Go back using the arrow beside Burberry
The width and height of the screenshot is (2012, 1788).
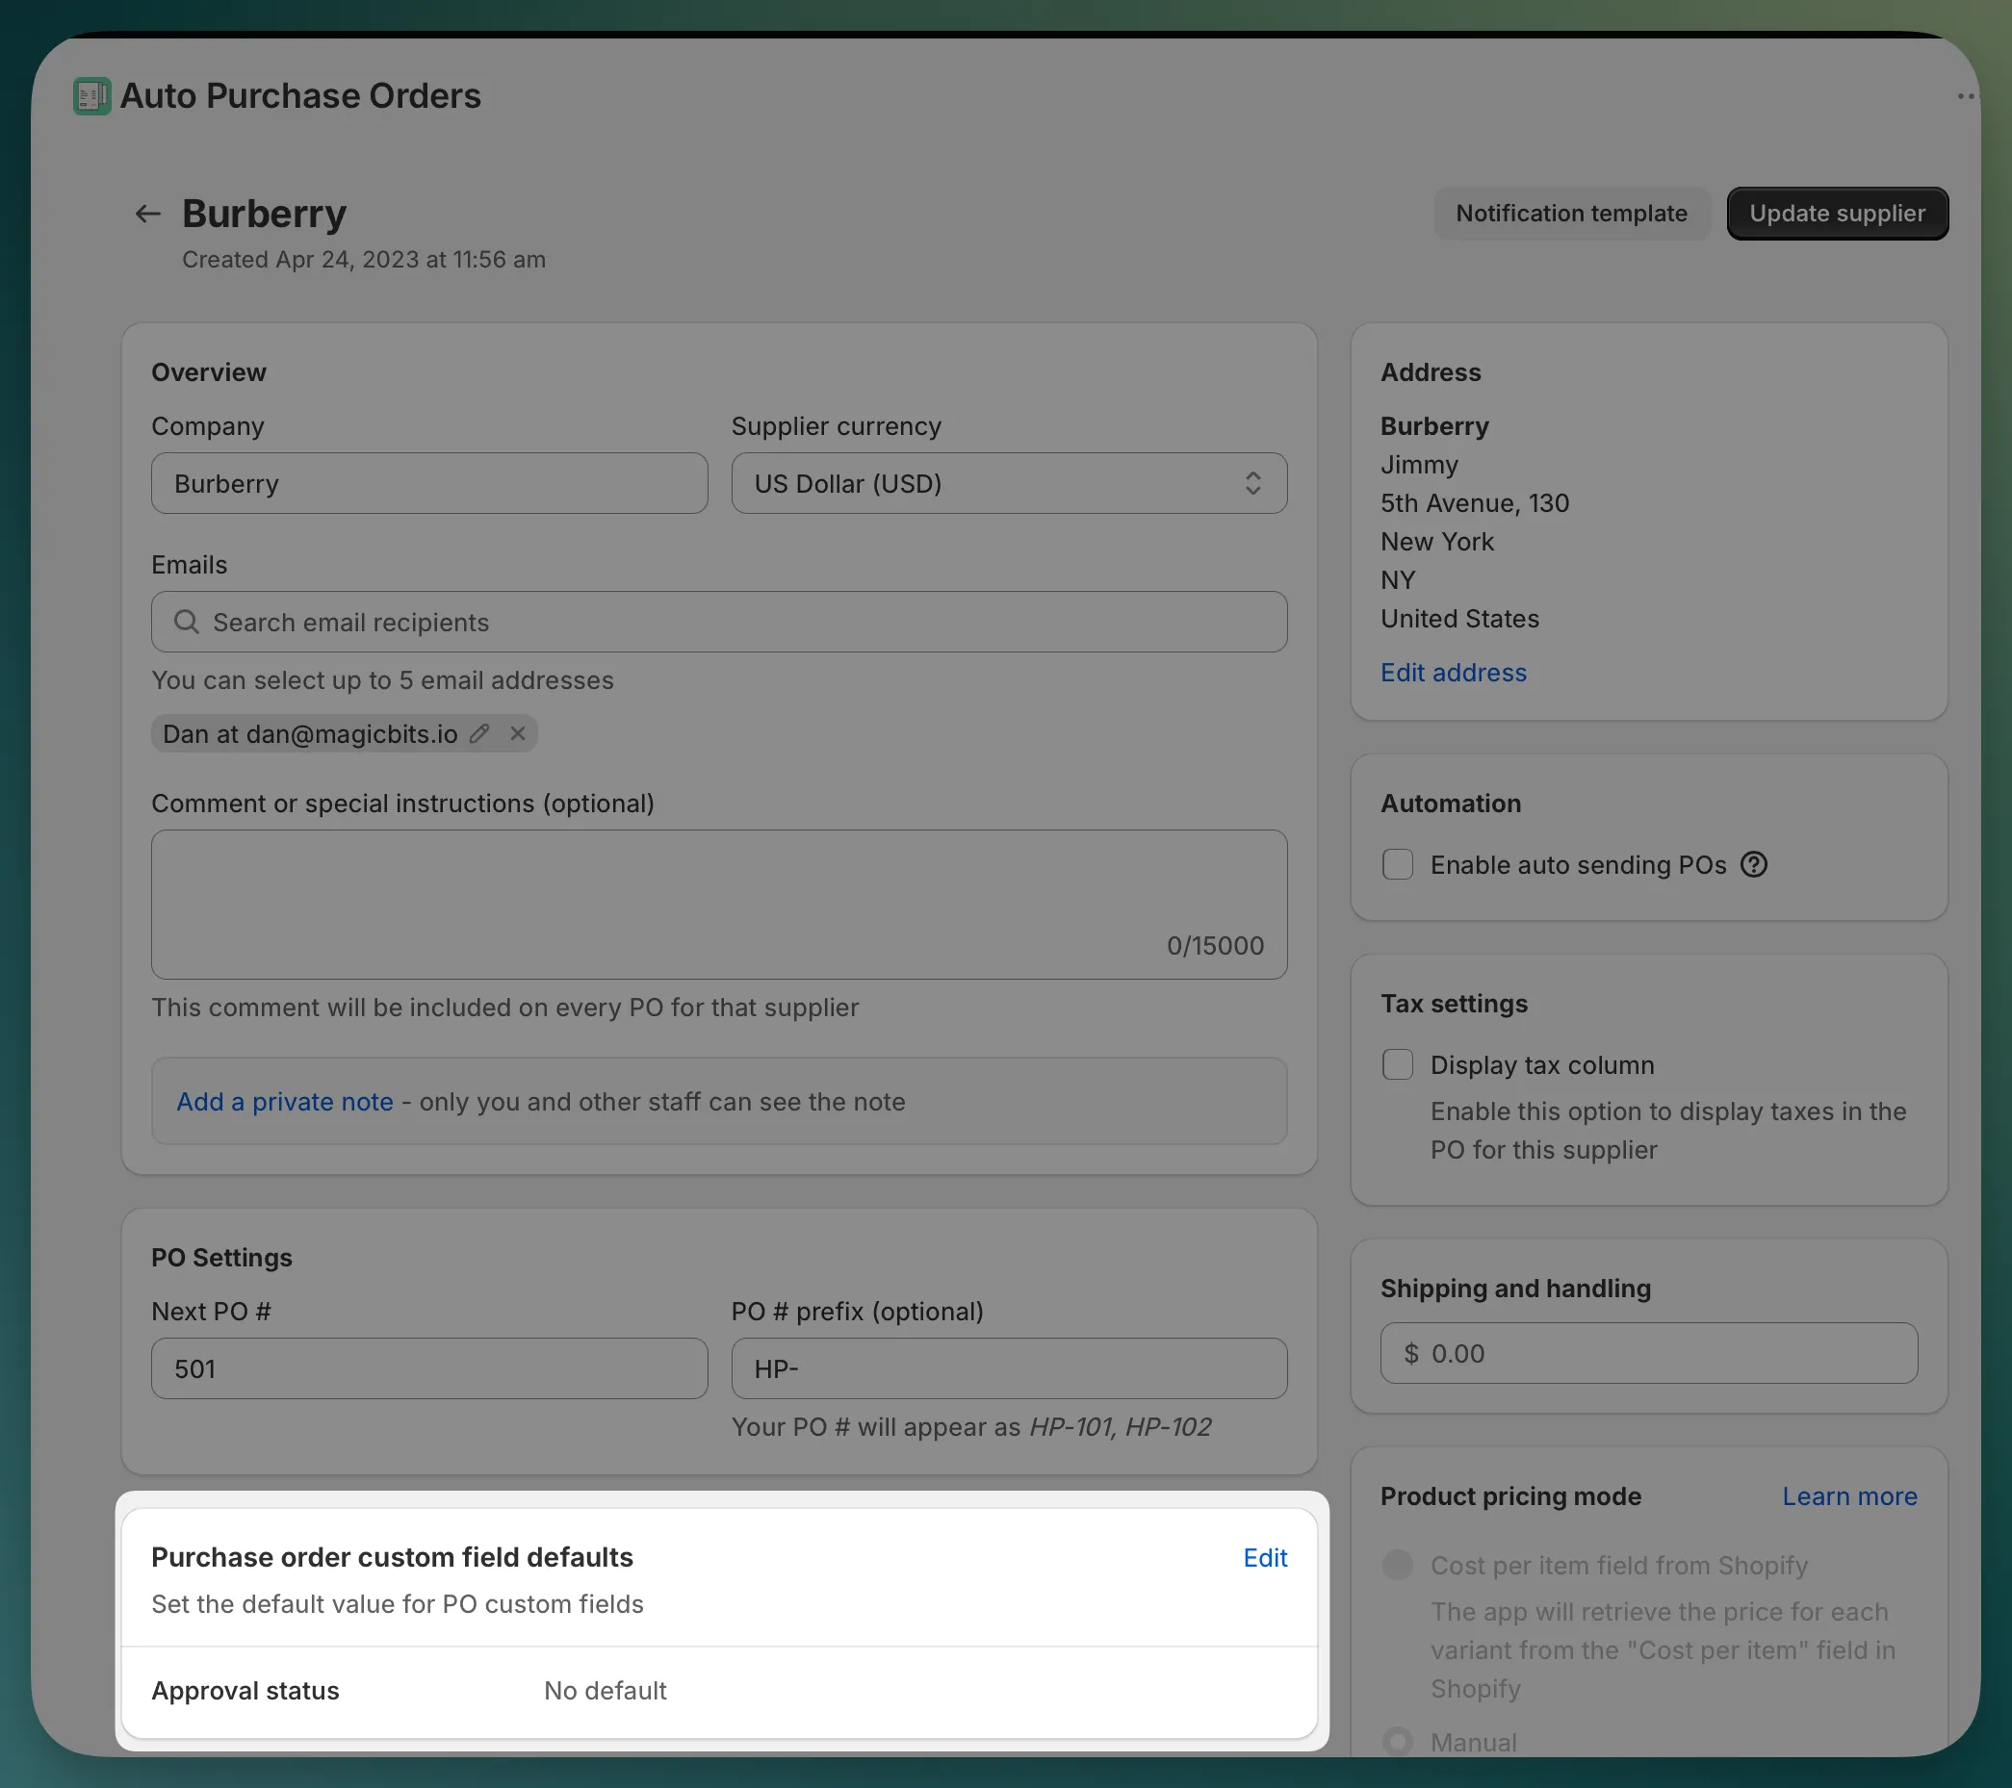(147, 214)
